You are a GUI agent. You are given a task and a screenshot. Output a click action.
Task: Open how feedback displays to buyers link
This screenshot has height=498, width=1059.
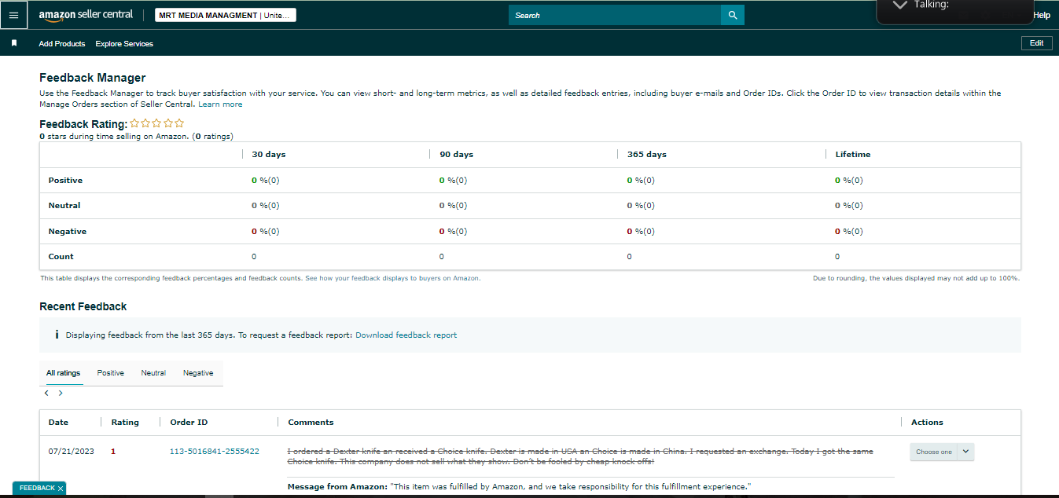pyautogui.click(x=392, y=278)
